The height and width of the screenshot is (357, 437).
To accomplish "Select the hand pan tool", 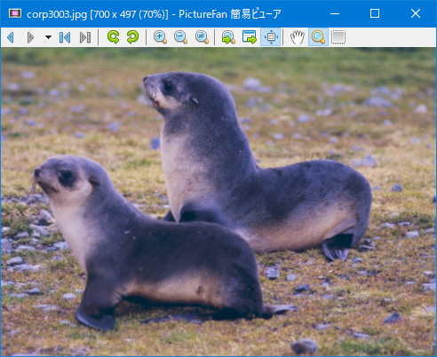I will click(x=298, y=37).
